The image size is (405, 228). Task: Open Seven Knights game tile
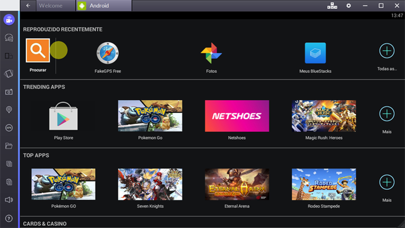pos(150,184)
